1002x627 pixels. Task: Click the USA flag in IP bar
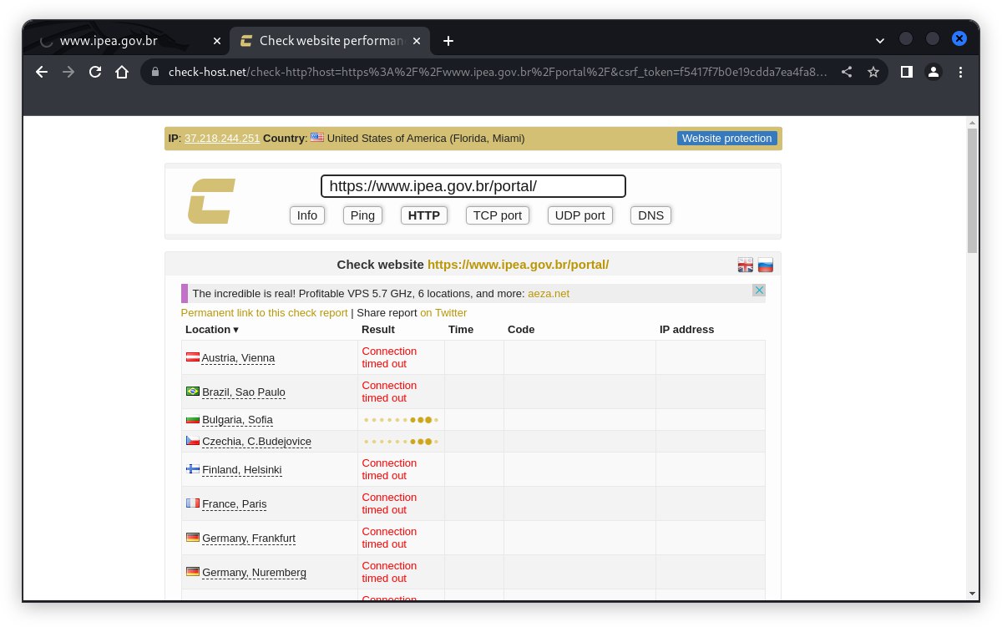coord(317,138)
